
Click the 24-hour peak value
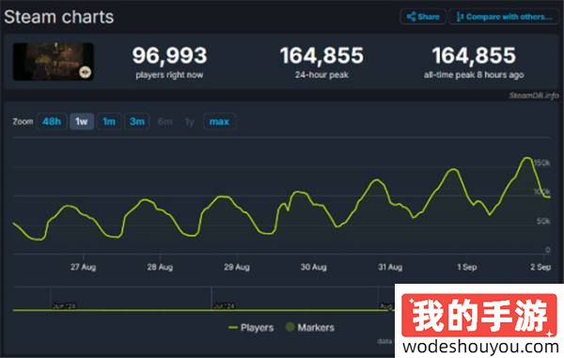point(321,55)
